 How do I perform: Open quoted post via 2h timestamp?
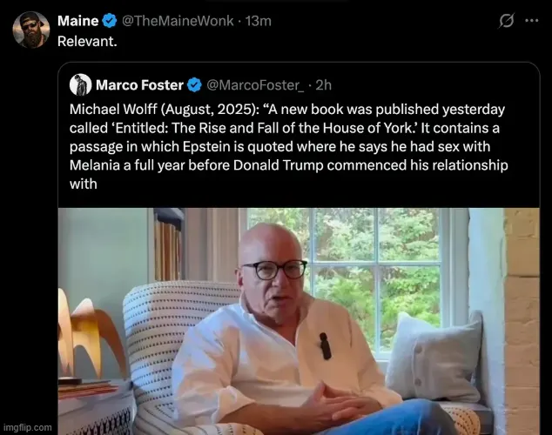[x=323, y=84]
